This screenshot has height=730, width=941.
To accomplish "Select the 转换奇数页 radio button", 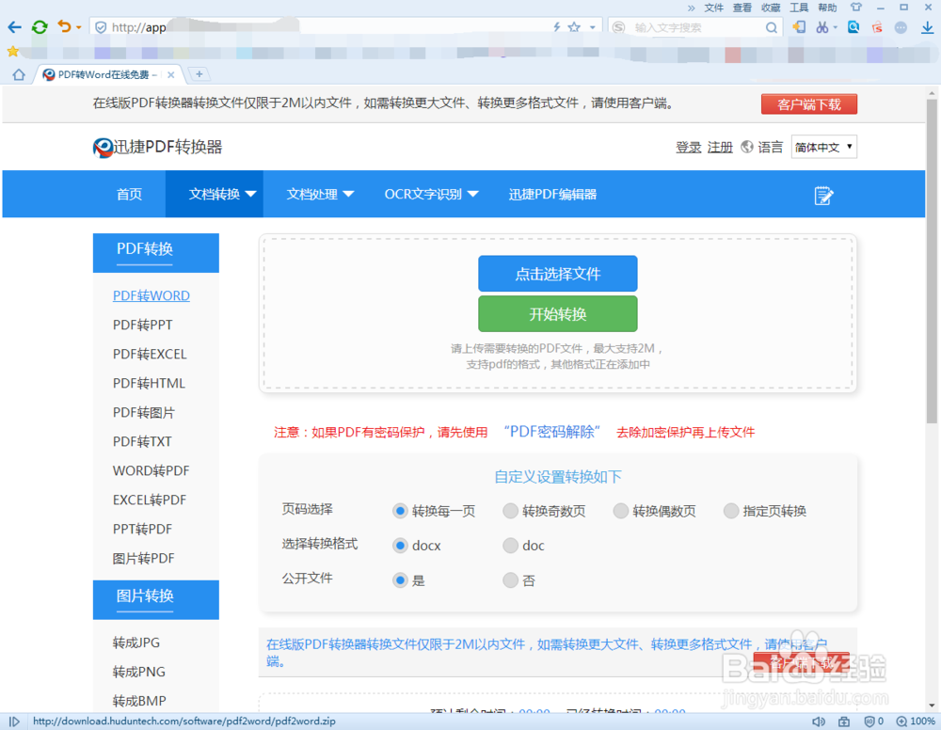I will pyautogui.click(x=510, y=510).
